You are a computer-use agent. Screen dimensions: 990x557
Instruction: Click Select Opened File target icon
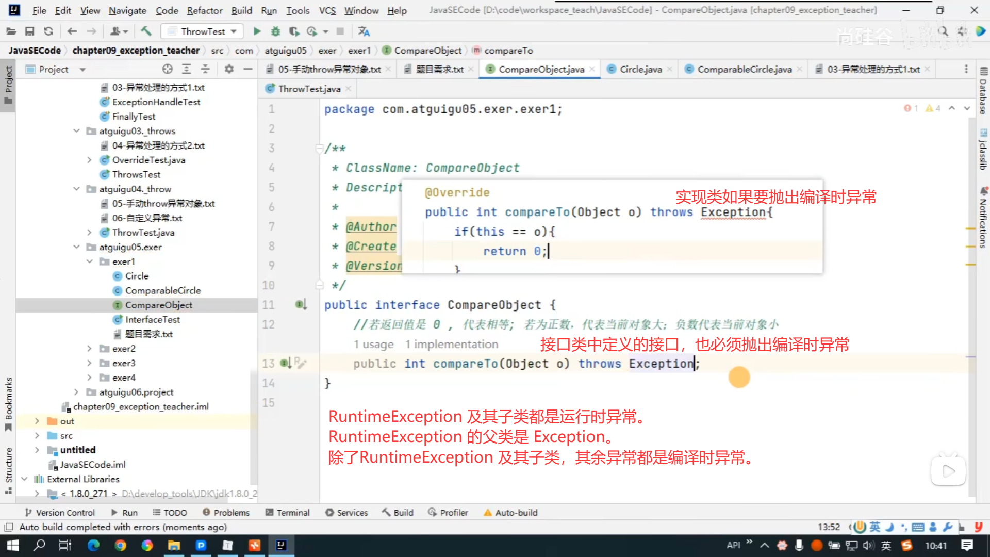(x=167, y=69)
